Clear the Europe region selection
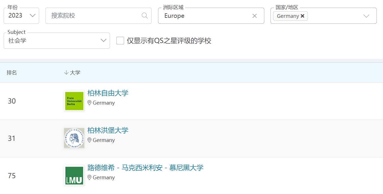 click(x=255, y=16)
